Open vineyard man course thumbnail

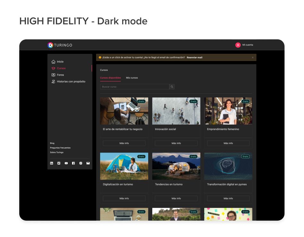[x=176, y=214]
